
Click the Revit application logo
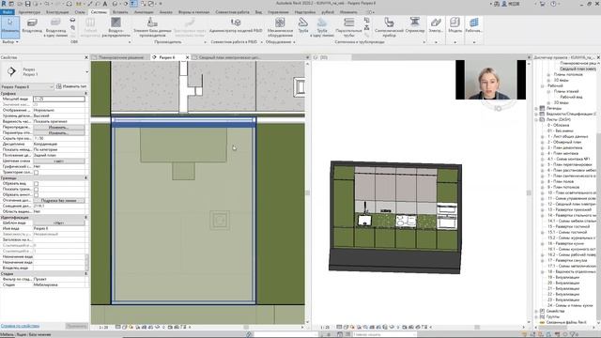pyautogui.click(x=4, y=4)
